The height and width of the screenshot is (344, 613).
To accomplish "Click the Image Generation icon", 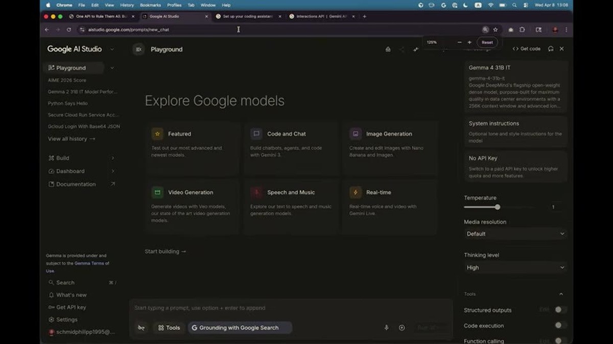I will (x=356, y=134).
